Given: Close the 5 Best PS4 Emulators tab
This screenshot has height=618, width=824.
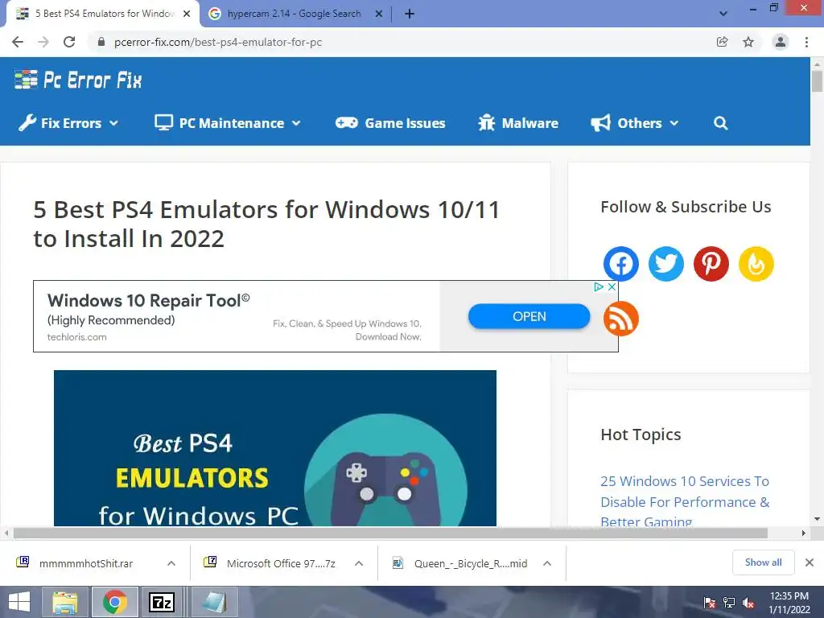Looking at the screenshot, I should 187,14.
